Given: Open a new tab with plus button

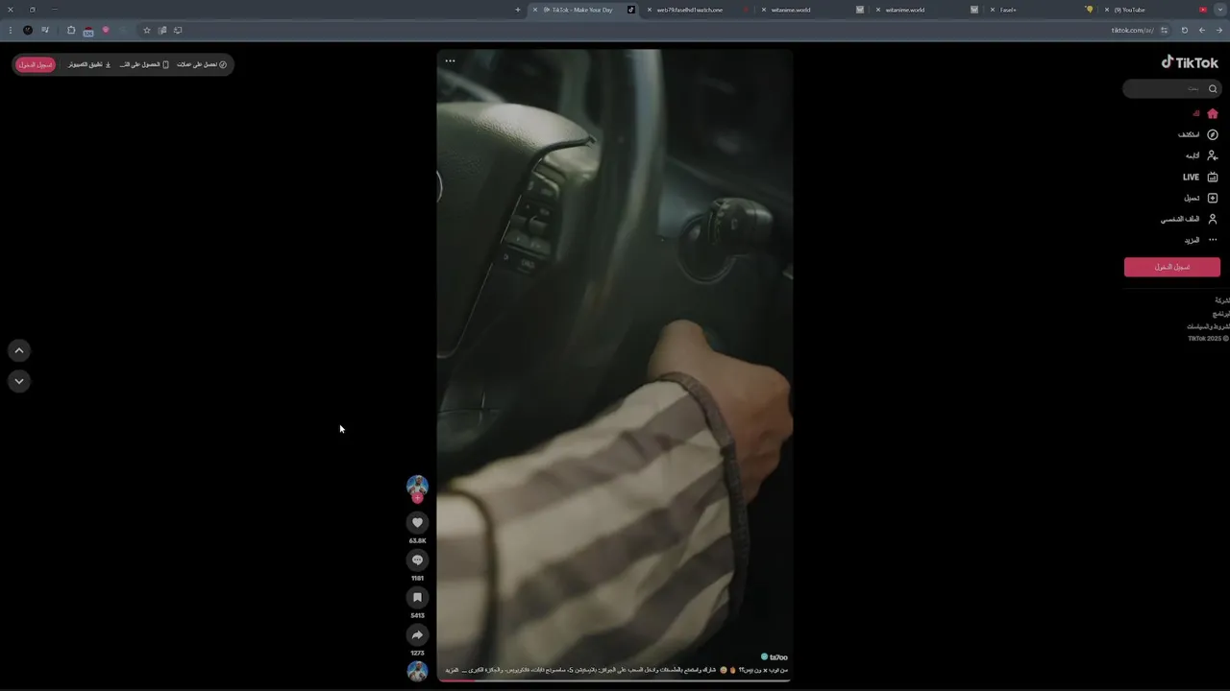Looking at the screenshot, I should [x=518, y=10].
